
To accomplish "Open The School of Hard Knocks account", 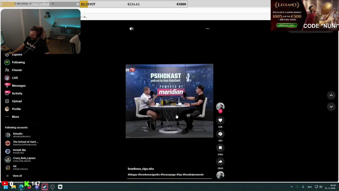I will 22,143.
